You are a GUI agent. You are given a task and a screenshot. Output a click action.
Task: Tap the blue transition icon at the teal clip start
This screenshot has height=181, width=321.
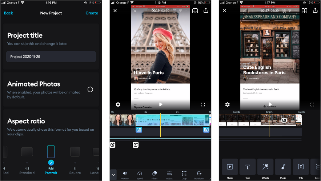coord(139,130)
